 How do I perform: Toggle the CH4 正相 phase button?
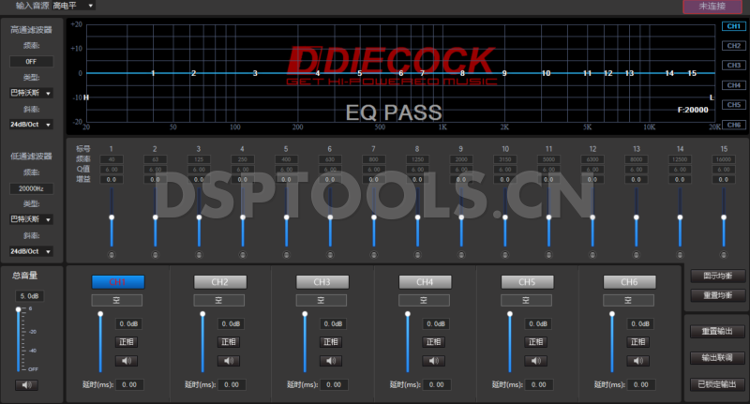pyautogui.click(x=437, y=342)
